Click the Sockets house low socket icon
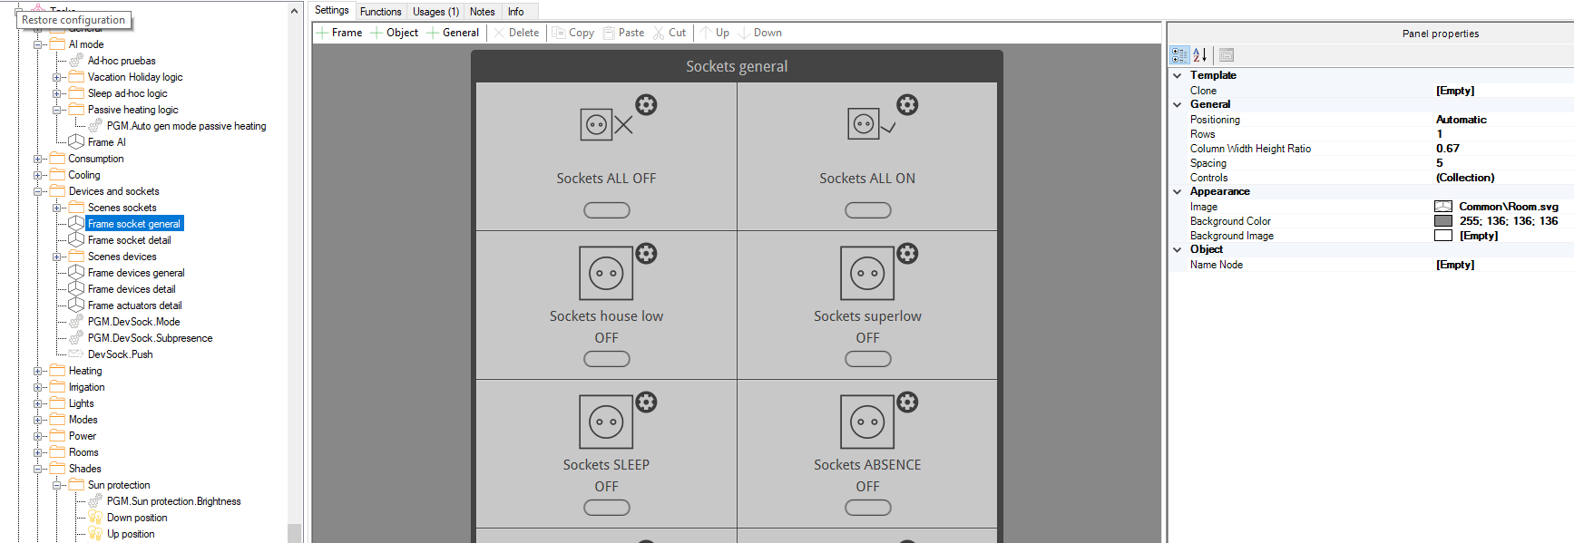The height and width of the screenshot is (543, 1574). tap(606, 273)
